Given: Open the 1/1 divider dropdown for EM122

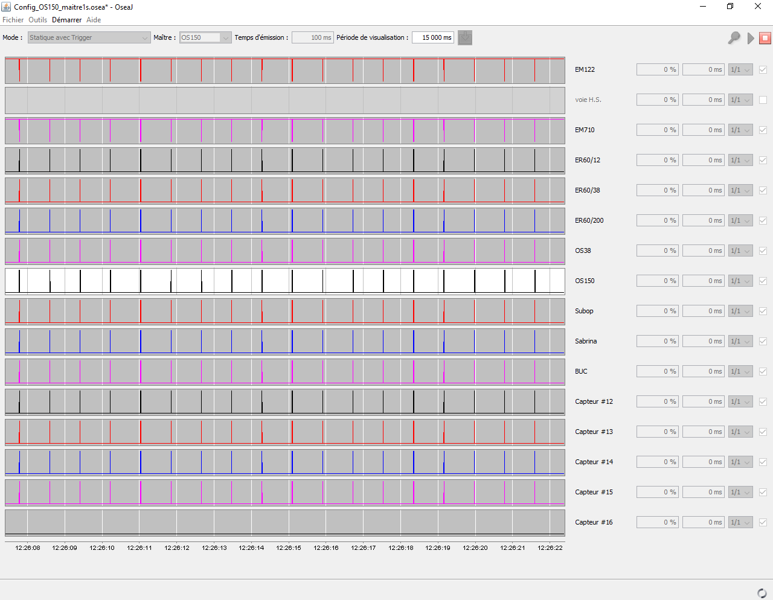Looking at the screenshot, I should (740, 69).
